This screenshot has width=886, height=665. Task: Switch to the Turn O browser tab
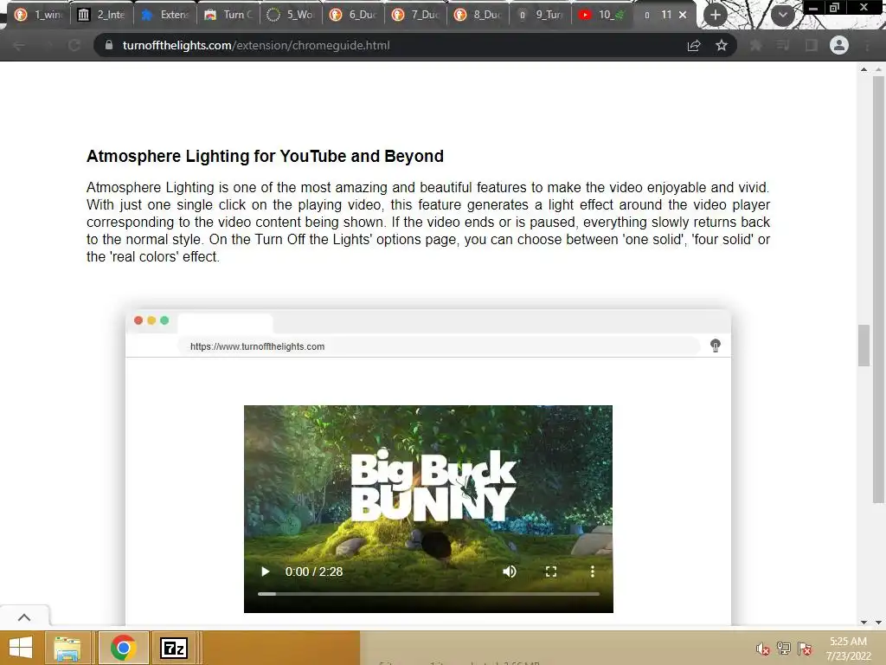(x=228, y=15)
